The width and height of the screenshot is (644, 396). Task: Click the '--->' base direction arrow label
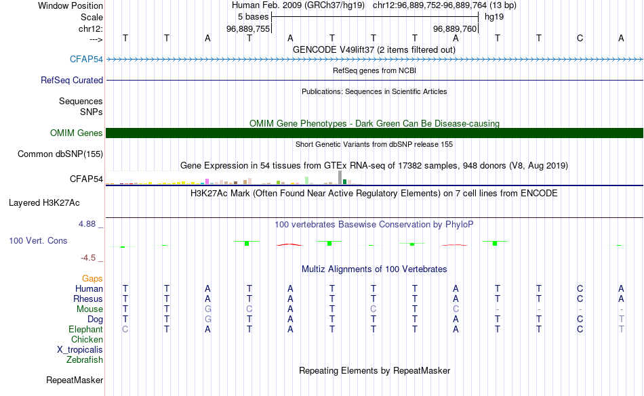point(96,39)
